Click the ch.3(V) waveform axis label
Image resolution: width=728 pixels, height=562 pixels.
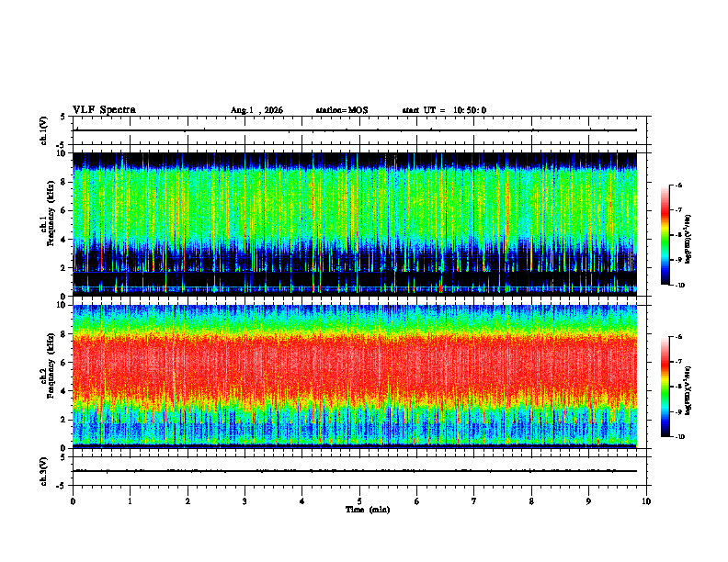44,471
